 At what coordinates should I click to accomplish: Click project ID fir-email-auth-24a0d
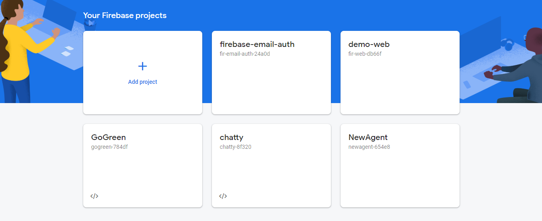point(245,54)
